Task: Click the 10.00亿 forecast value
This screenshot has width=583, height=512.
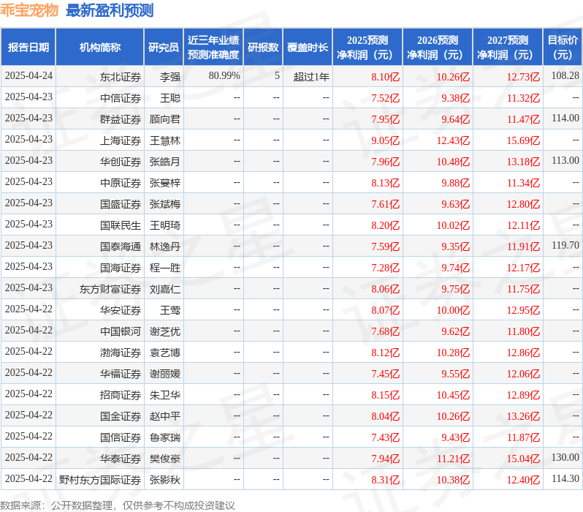Action: (x=453, y=311)
